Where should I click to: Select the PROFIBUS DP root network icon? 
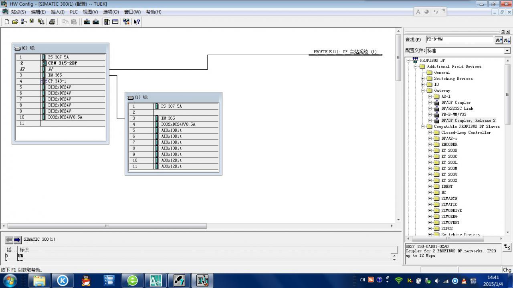pyautogui.click(x=415, y=60)
